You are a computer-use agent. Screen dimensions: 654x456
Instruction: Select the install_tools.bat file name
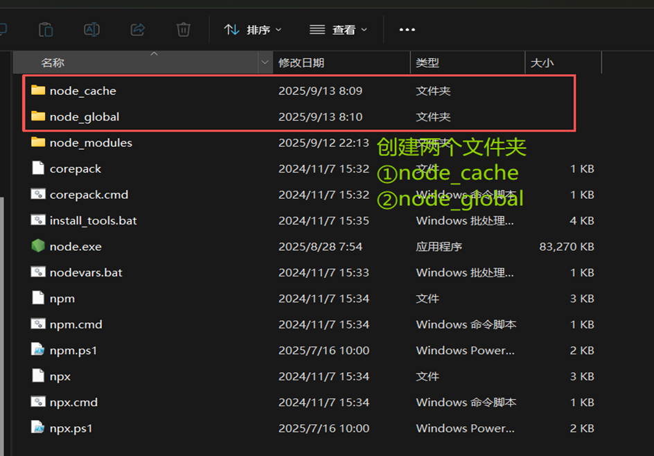93,220
